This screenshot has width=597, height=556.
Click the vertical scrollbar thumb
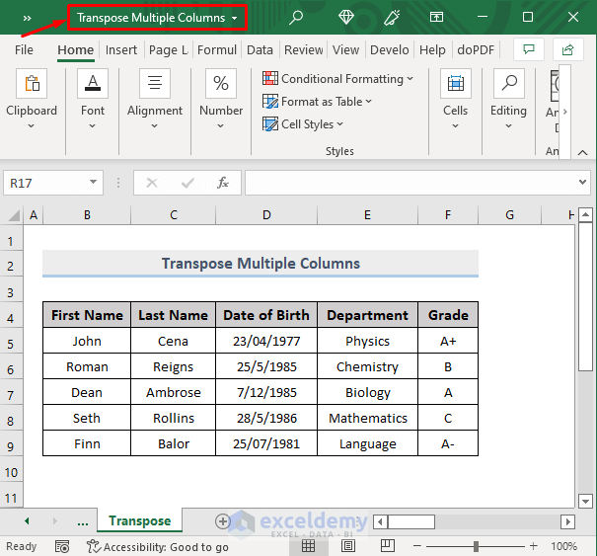[585, 296]
